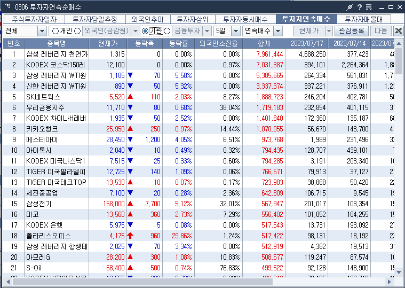Select the TIGER 미국필라델피 row
Image resolution: width=405 pixels, height=288 pixels.
(198, 172)
